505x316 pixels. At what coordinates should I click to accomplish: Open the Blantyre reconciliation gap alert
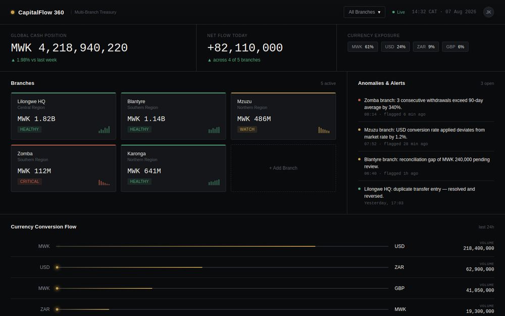426,166
